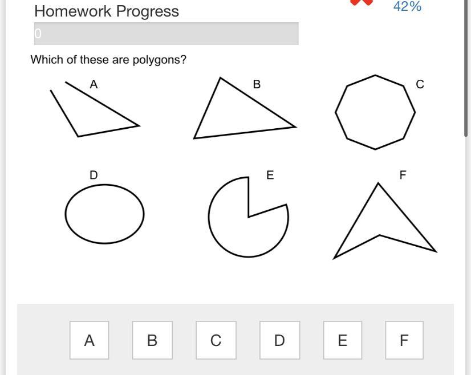Click the Homework Progress heading
471x375 pixels.
107,11
